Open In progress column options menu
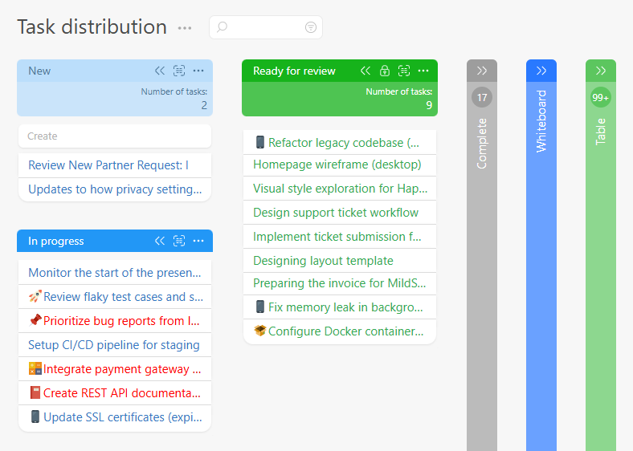The image size is (633, 451). coord(198,241)
